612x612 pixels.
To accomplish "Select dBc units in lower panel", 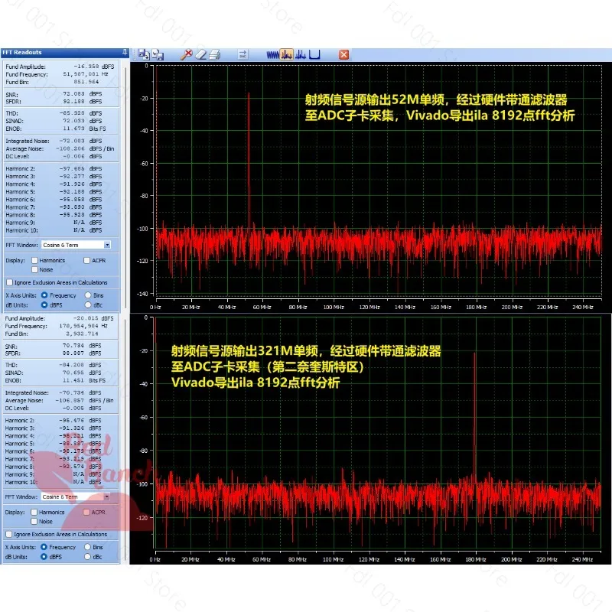I will coord(87,557).
